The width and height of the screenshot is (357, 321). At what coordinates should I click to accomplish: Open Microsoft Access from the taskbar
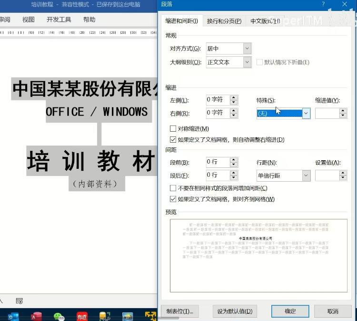point(36,316)
